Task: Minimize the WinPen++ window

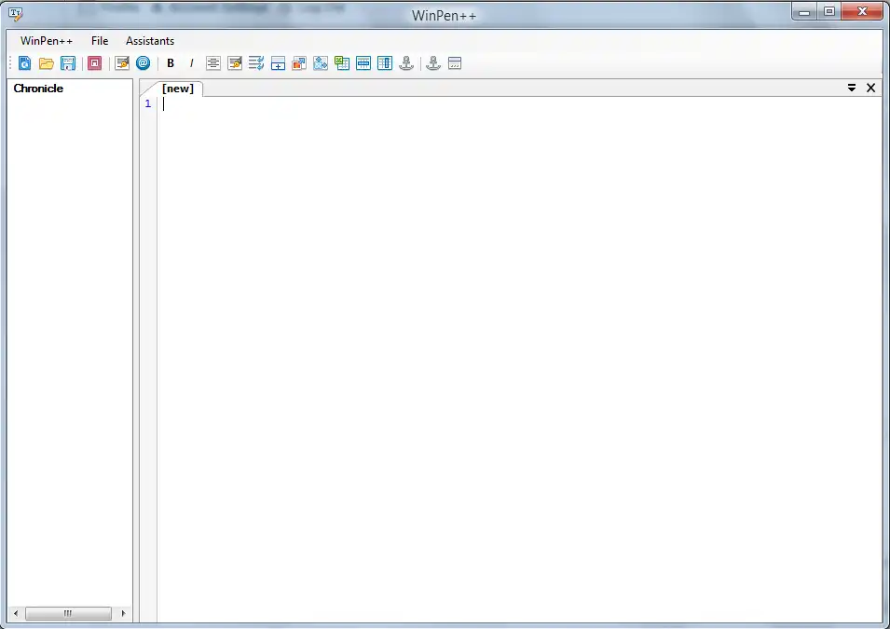Action: 805,12
